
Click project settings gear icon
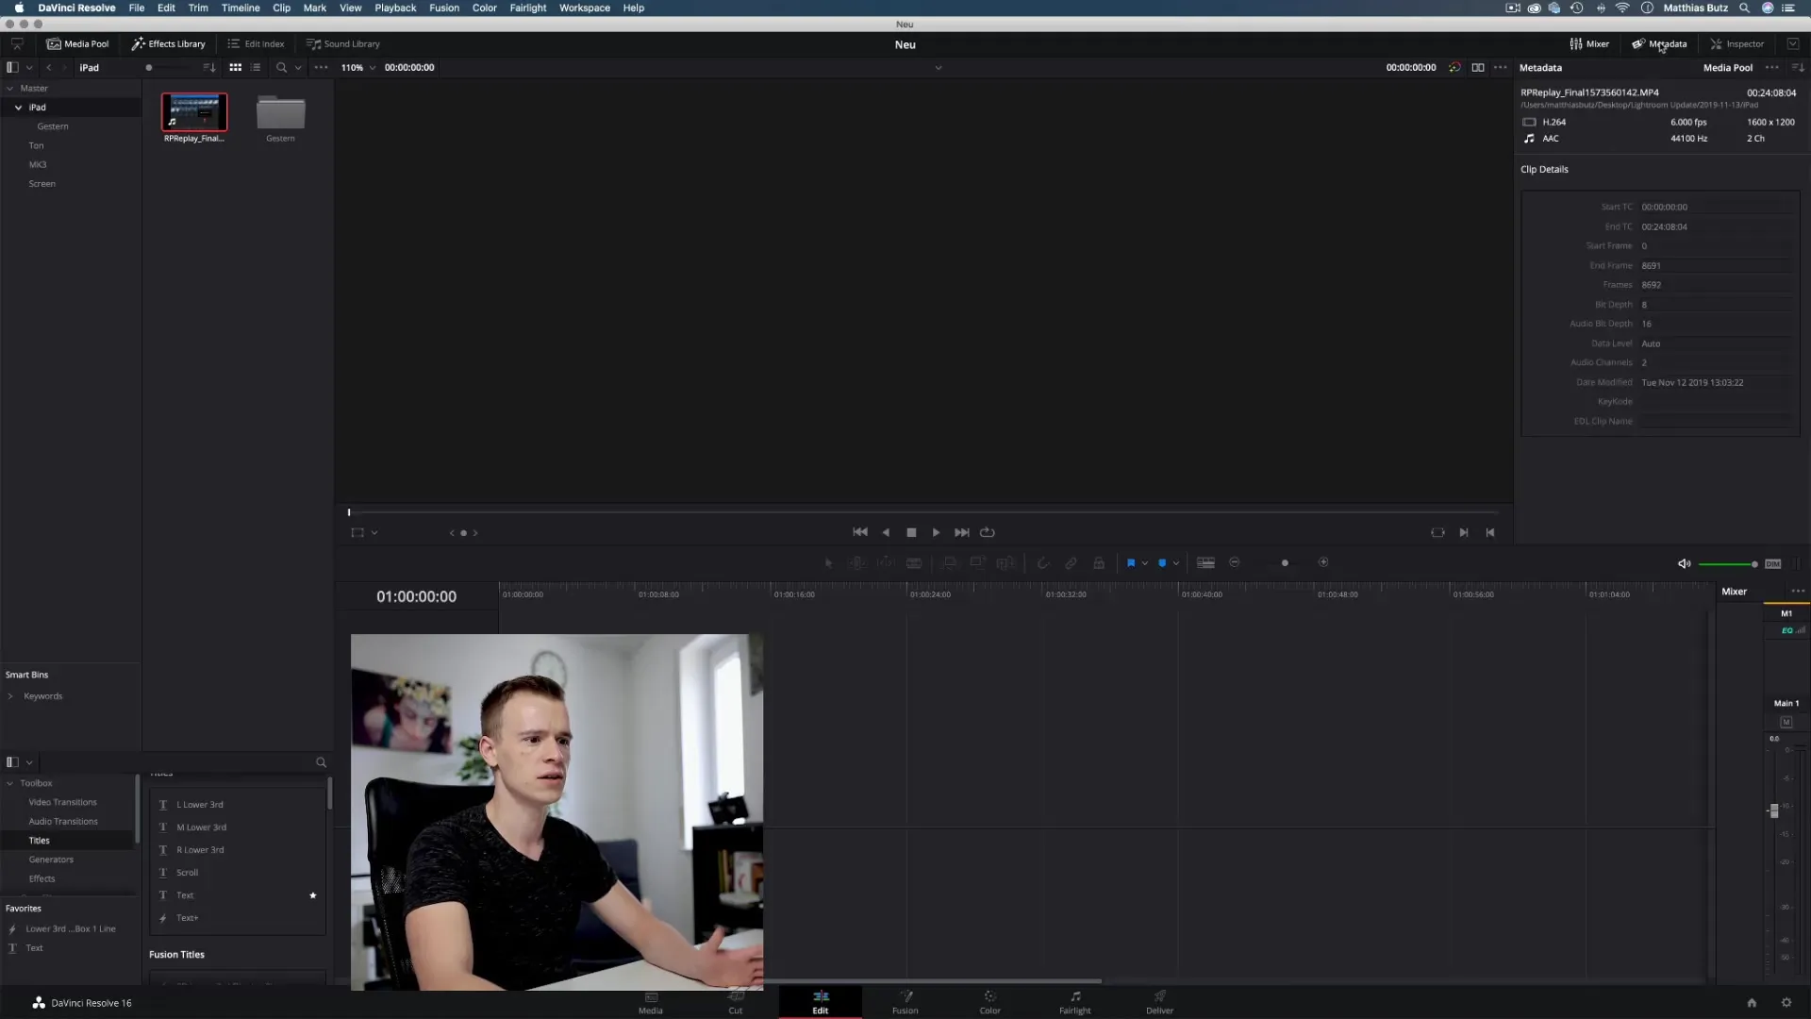coord(1786,1003)
